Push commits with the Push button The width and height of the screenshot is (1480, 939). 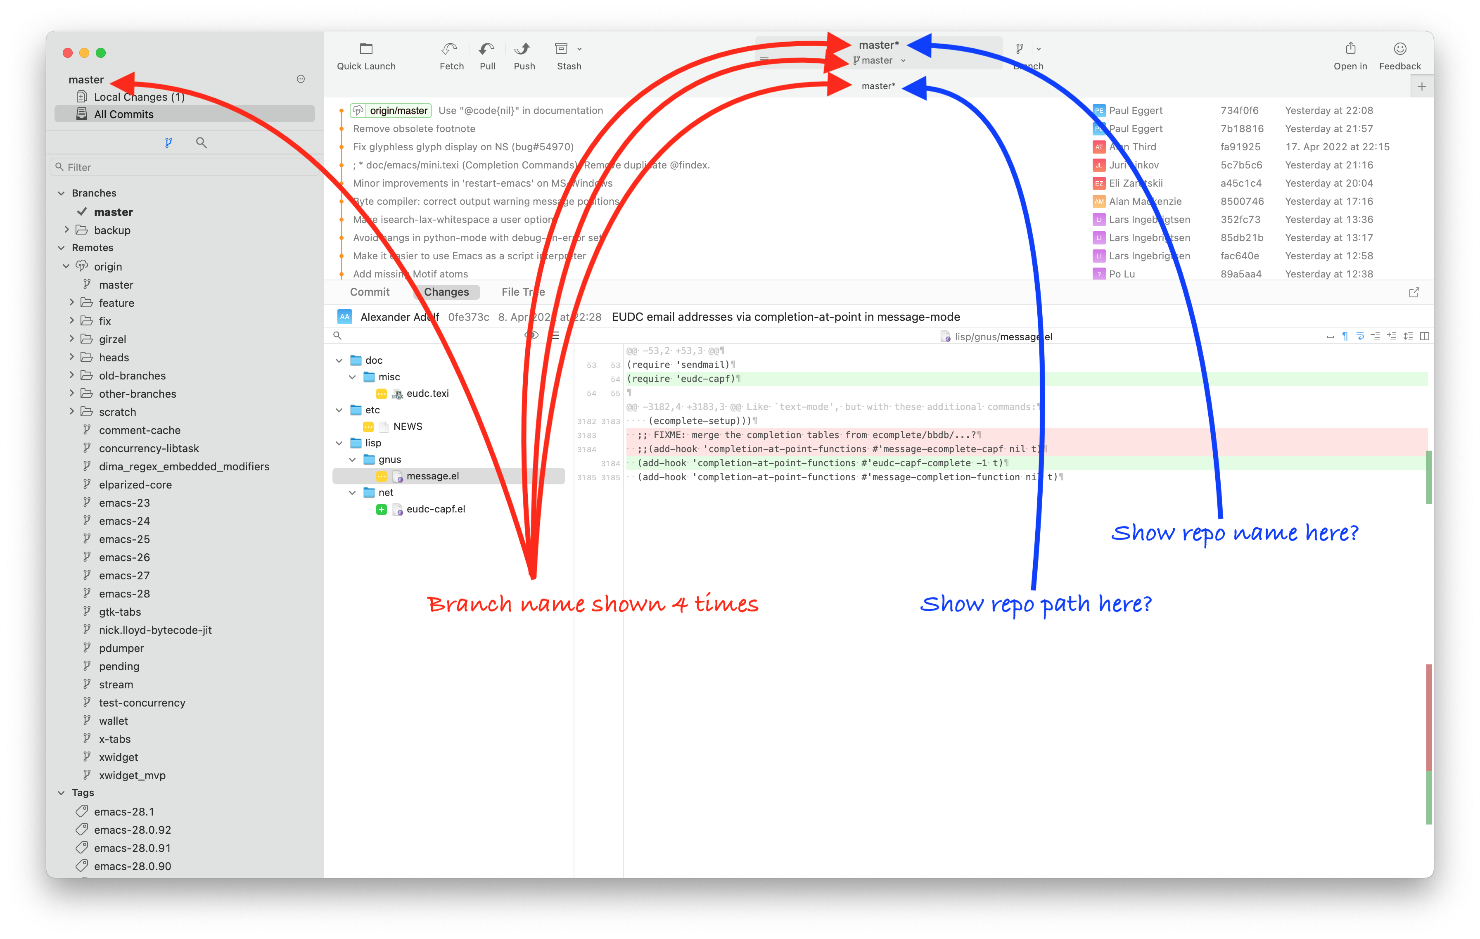524,56
